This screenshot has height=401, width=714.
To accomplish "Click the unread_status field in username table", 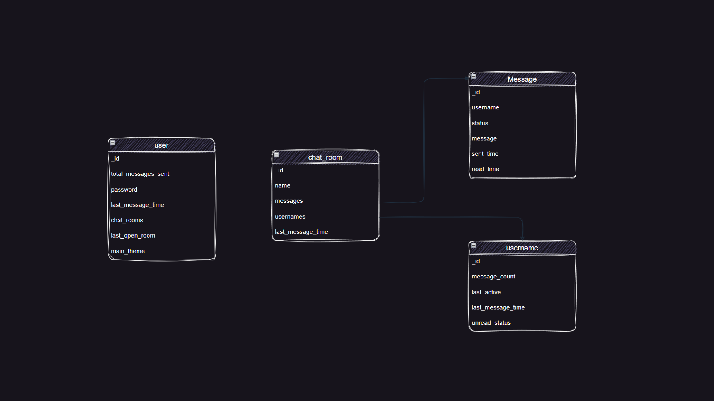I will point(491,323).
